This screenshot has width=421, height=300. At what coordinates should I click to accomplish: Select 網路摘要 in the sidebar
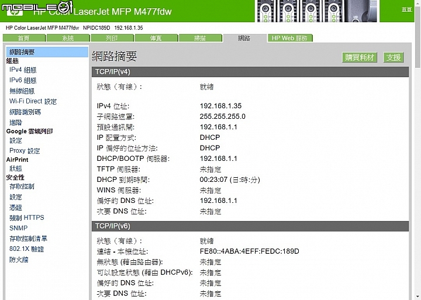pyautogui.click(x=47, y=52)
